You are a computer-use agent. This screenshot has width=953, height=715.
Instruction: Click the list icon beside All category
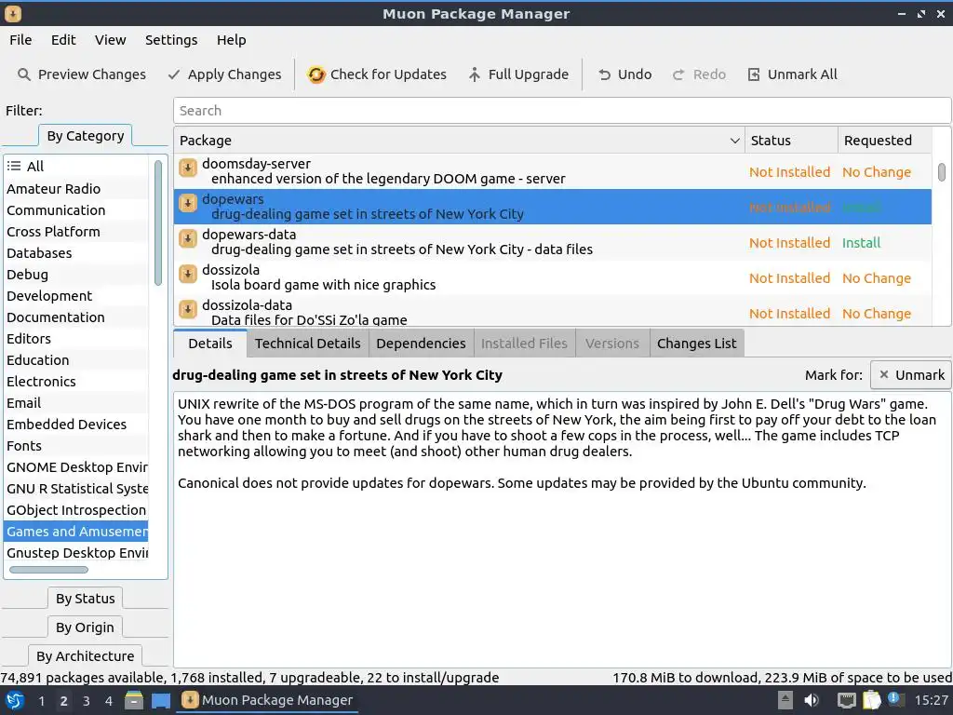point(14,166)
